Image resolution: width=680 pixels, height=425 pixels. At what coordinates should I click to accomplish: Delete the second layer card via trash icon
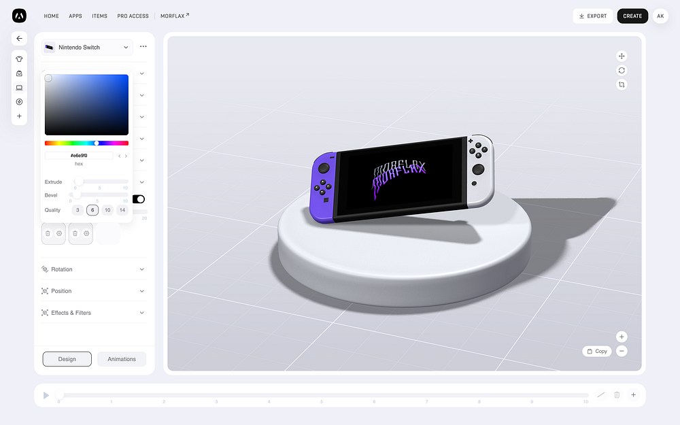coord(75,233)
